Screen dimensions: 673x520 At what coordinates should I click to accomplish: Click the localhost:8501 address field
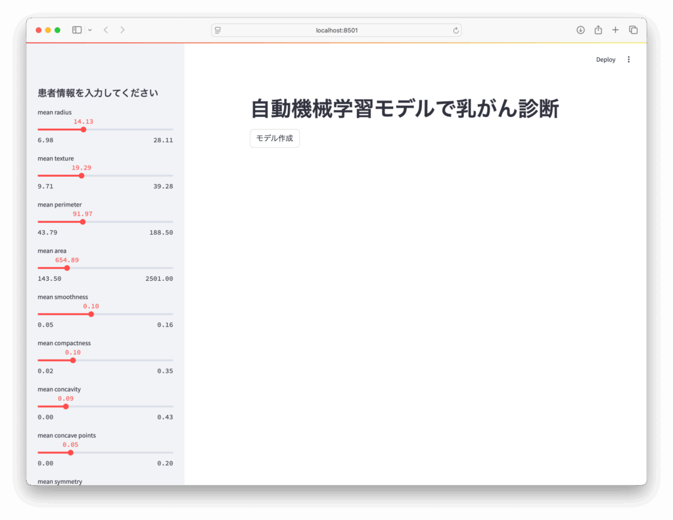(x=336, y=30)
